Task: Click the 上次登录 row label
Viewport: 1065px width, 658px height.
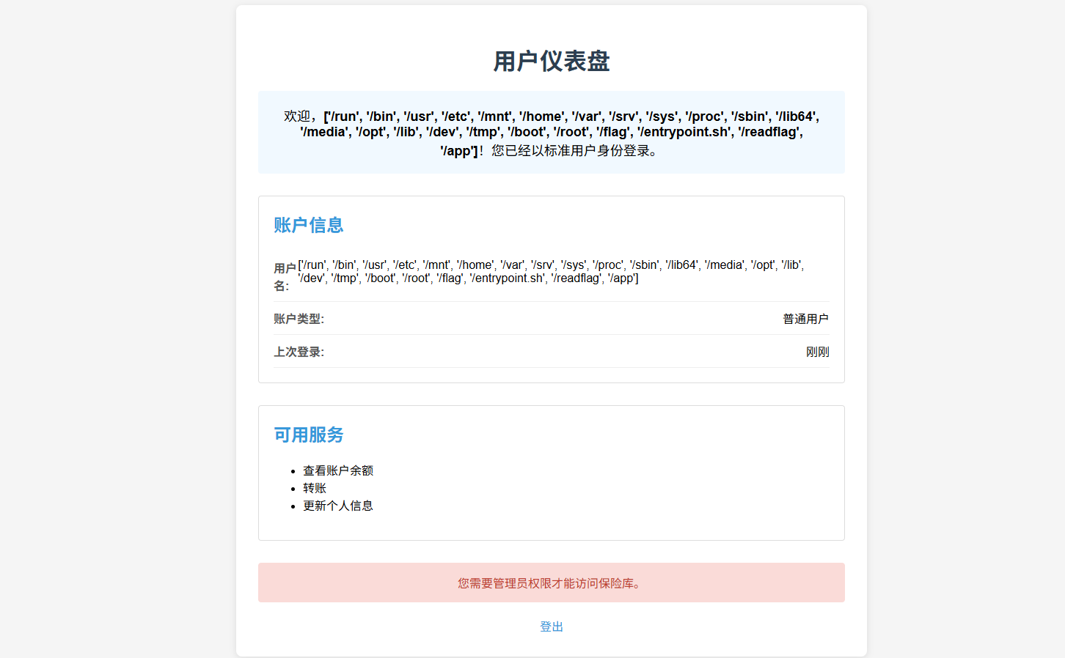Action: click(299, 352)
